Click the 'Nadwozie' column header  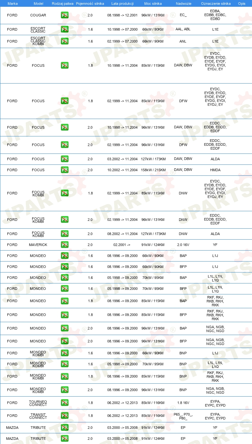click(x=183, y=3)
